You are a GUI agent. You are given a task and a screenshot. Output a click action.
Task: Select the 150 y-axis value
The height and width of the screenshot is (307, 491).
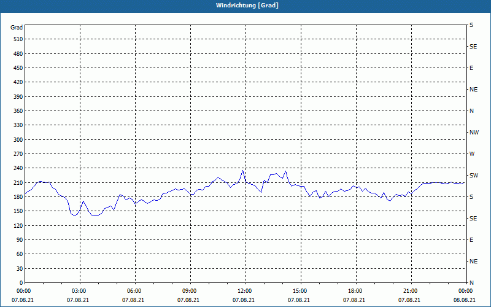tap(18, 211)
